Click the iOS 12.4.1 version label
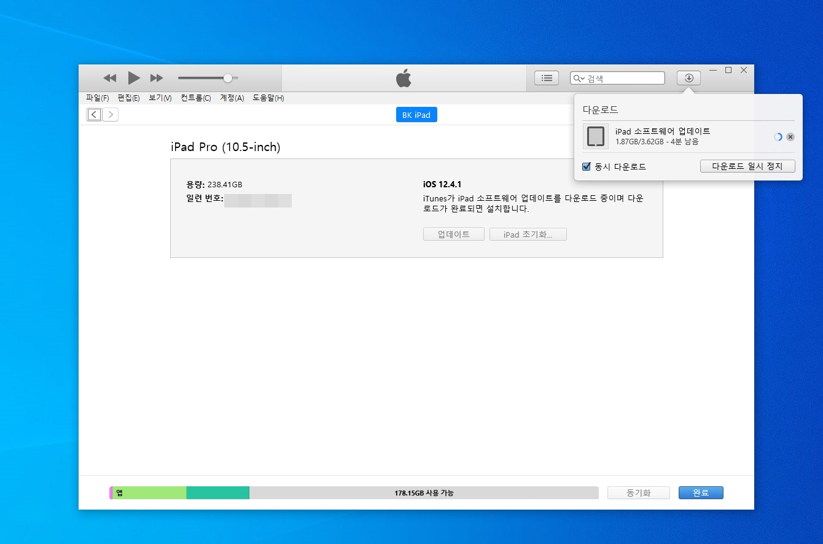 pyautogui.click(x=442, y=185)
